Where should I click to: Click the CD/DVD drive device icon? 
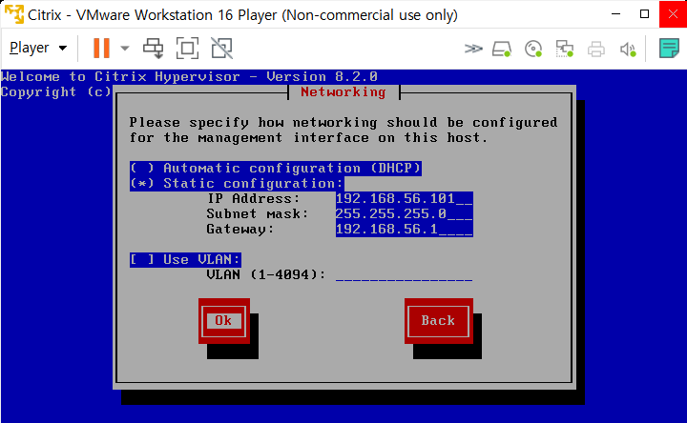tap(533, 49)
